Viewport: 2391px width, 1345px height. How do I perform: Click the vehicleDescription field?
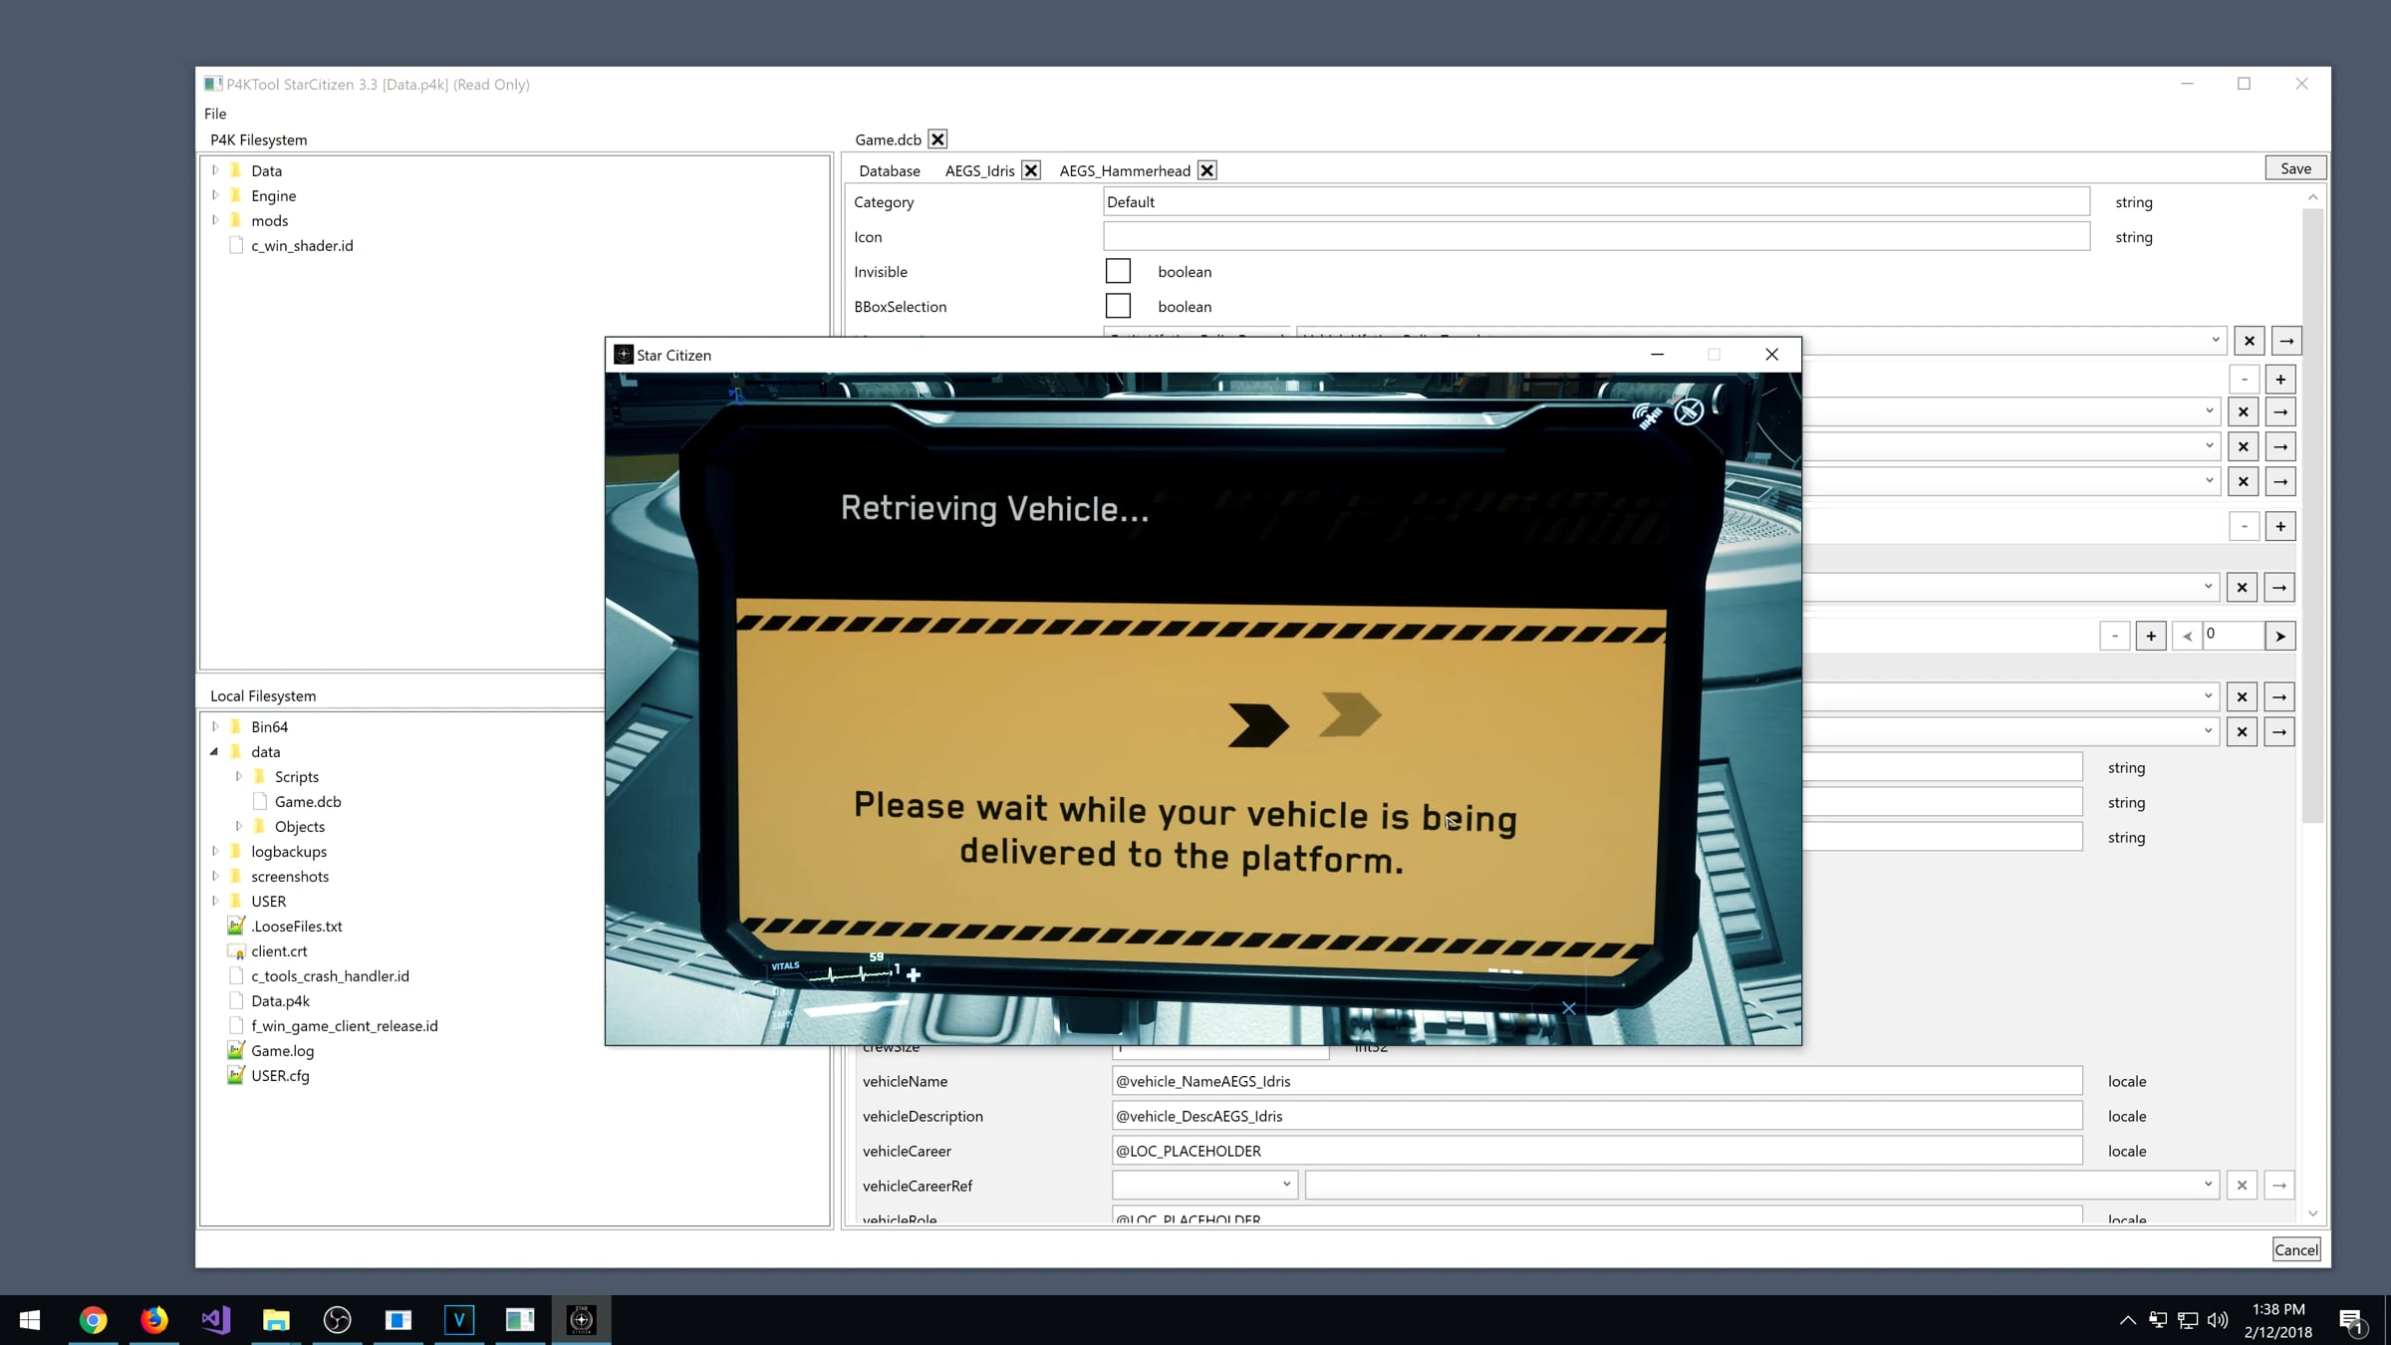point(1597,1116)
